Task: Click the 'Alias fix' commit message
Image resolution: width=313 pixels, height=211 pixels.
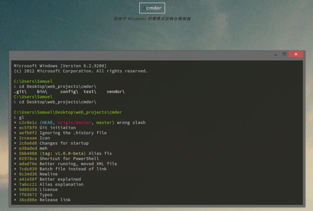Action: [100, 153]
